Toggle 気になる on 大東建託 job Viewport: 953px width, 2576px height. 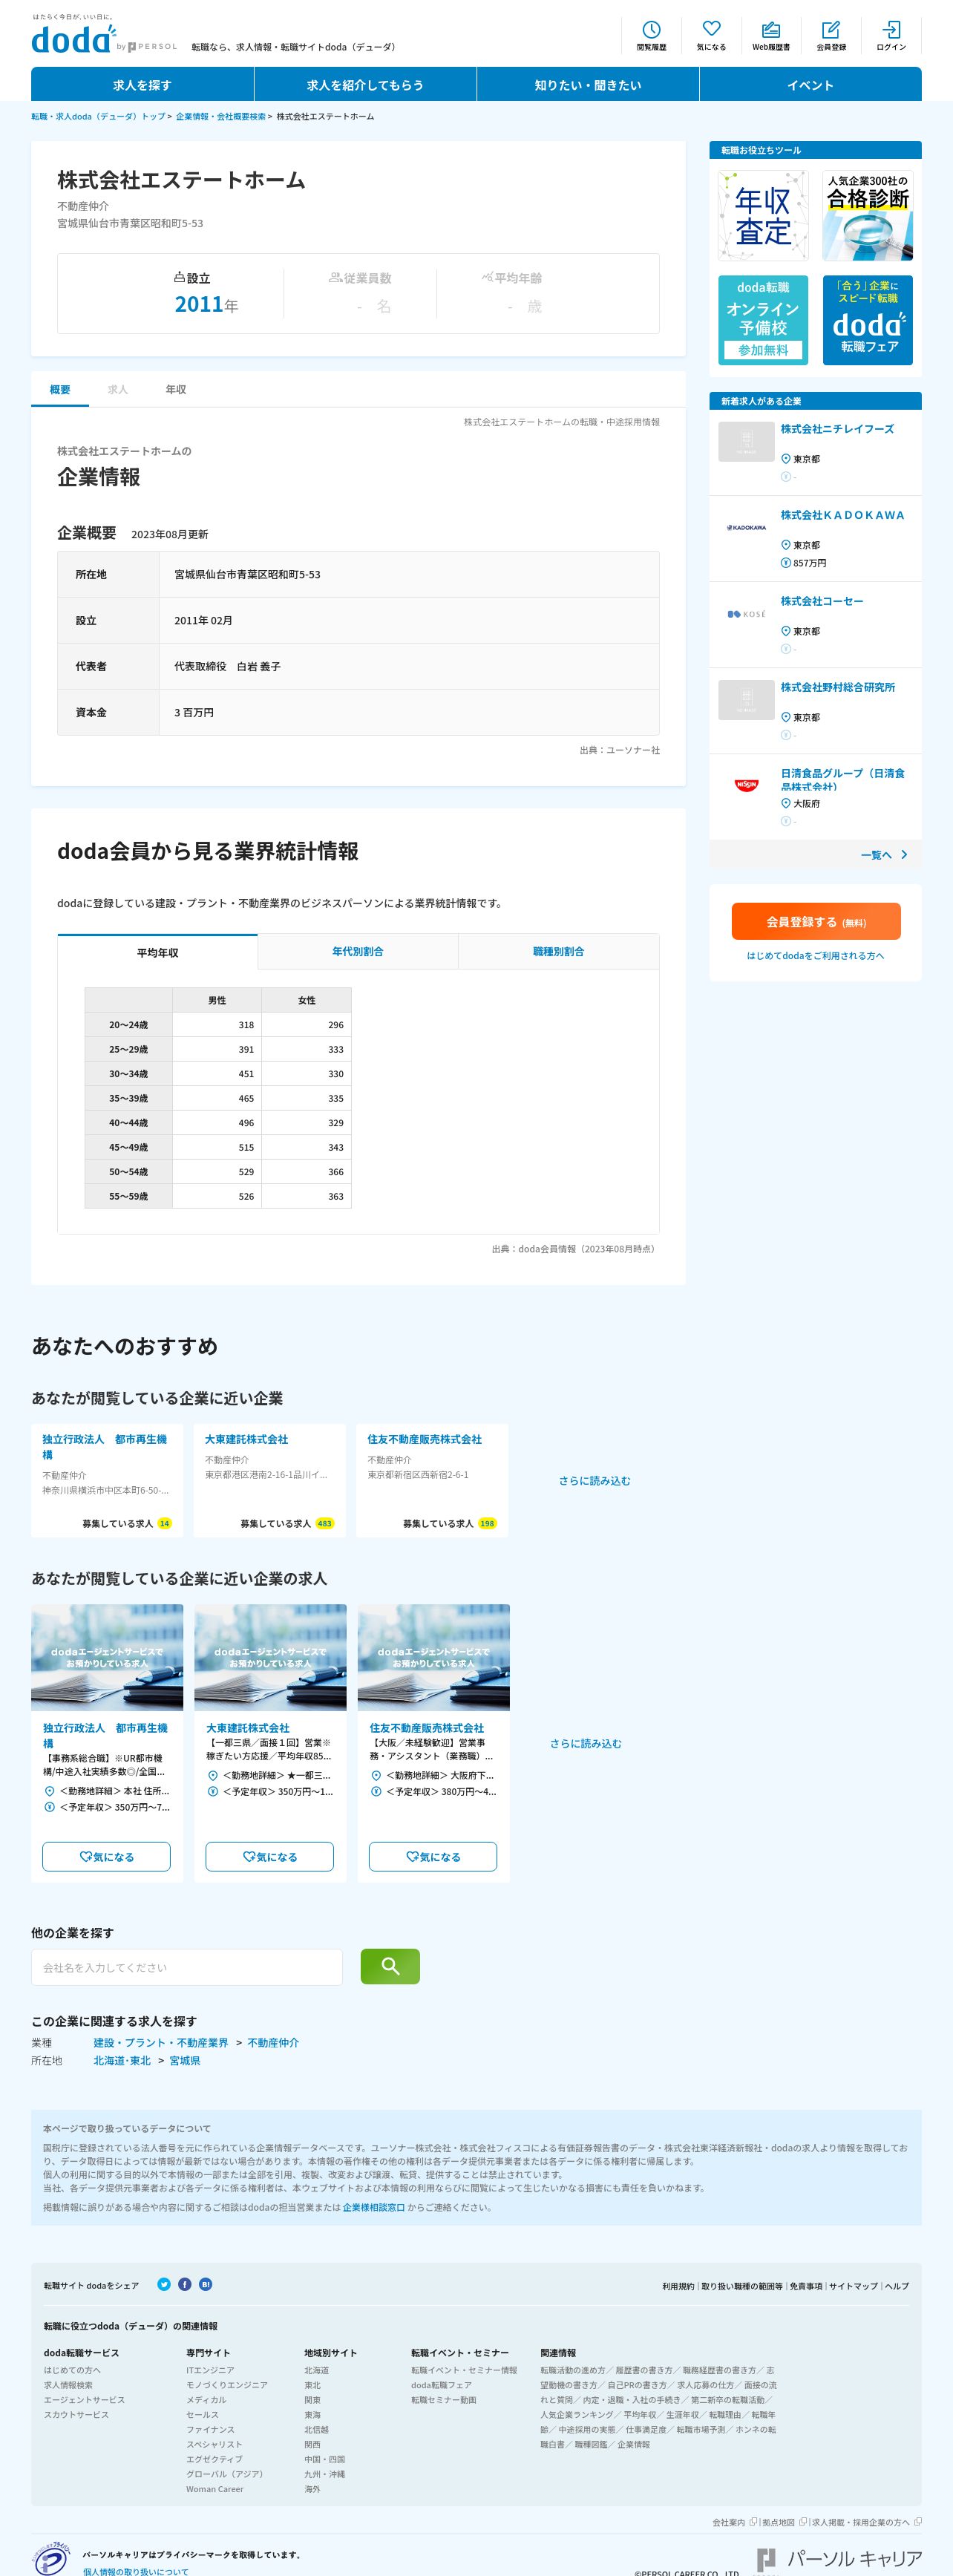pyautogui.click(x=269, y=1856)
